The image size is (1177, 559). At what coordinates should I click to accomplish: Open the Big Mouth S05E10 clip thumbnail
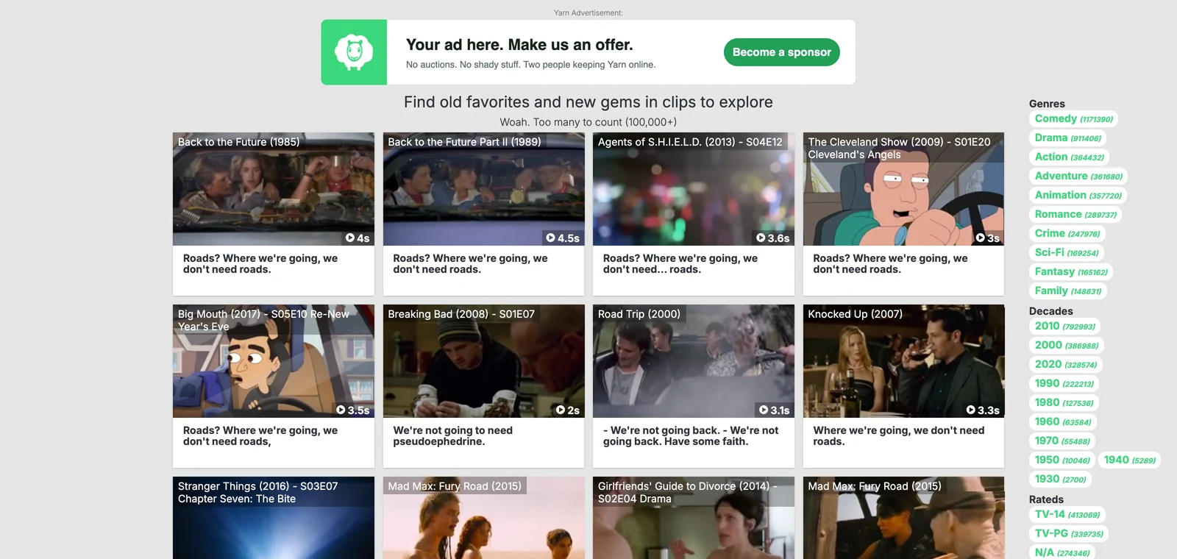[274, 361]
